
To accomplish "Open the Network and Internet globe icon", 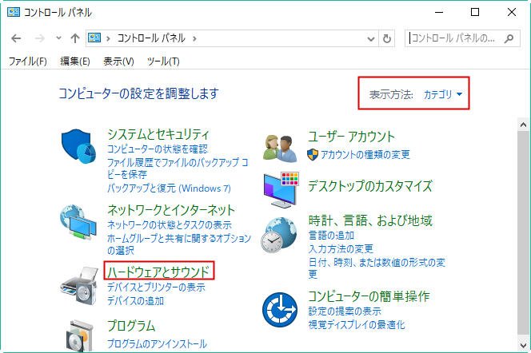I will pyautogui.click(x=78, y=222).
